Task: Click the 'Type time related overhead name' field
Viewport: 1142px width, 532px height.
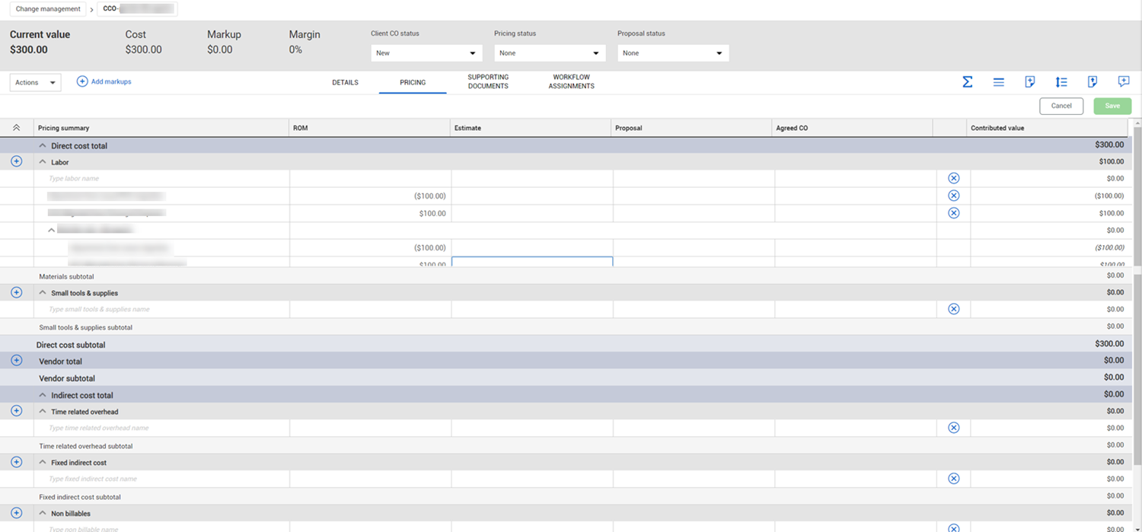Action: pyautogui.click(x=161, y=428)
